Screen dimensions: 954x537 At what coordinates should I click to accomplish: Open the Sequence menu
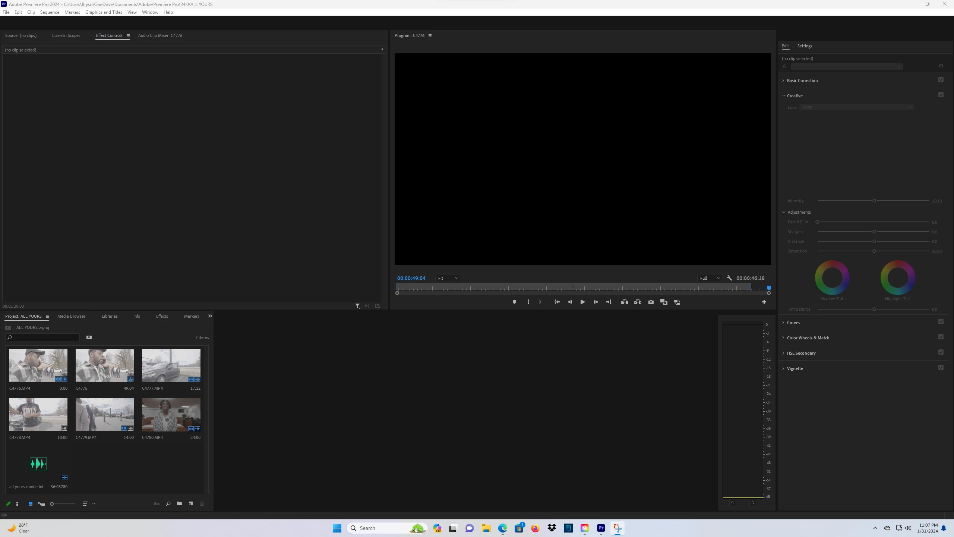(x=50, y=12)
